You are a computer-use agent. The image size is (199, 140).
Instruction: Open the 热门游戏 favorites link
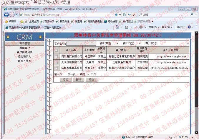click(126, 21)
